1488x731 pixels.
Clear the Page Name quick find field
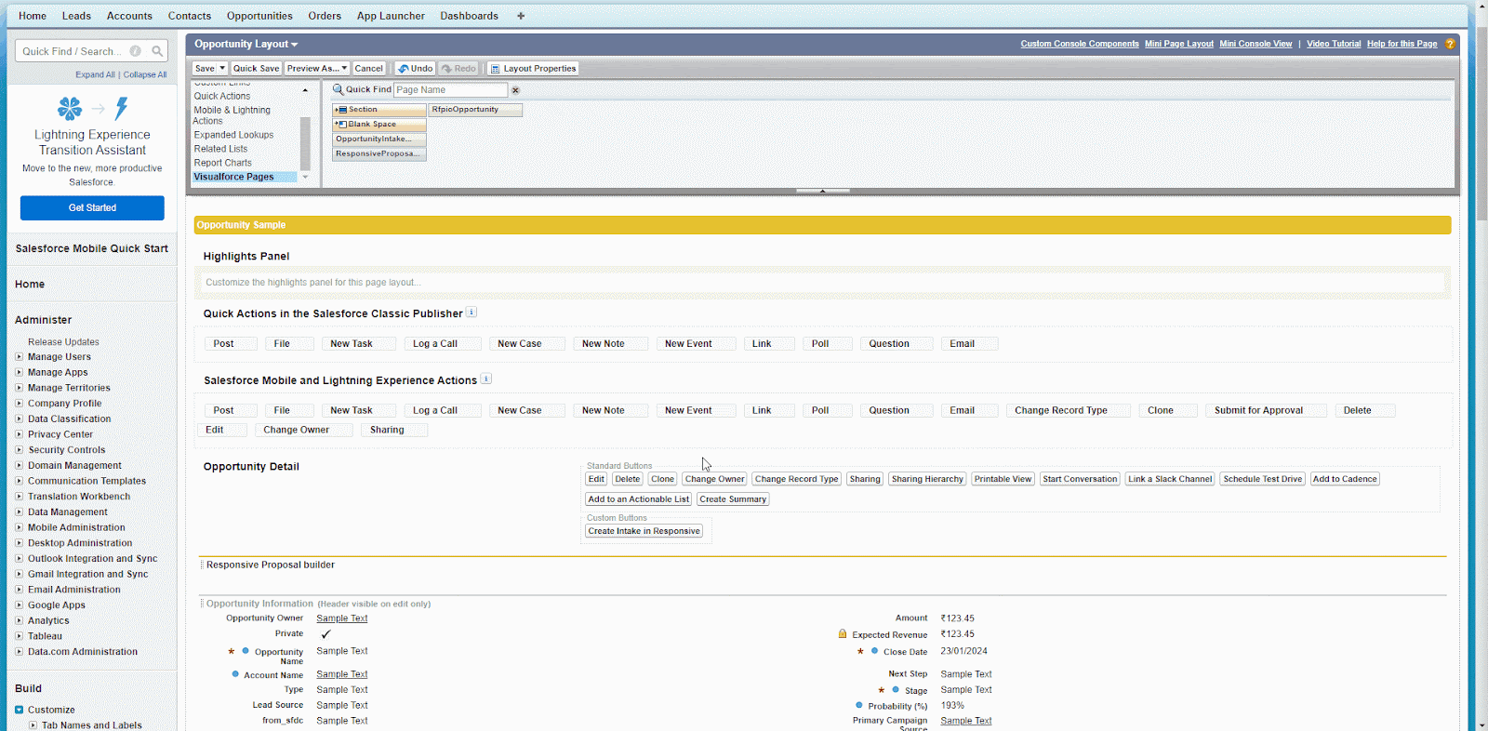[515, 90]
